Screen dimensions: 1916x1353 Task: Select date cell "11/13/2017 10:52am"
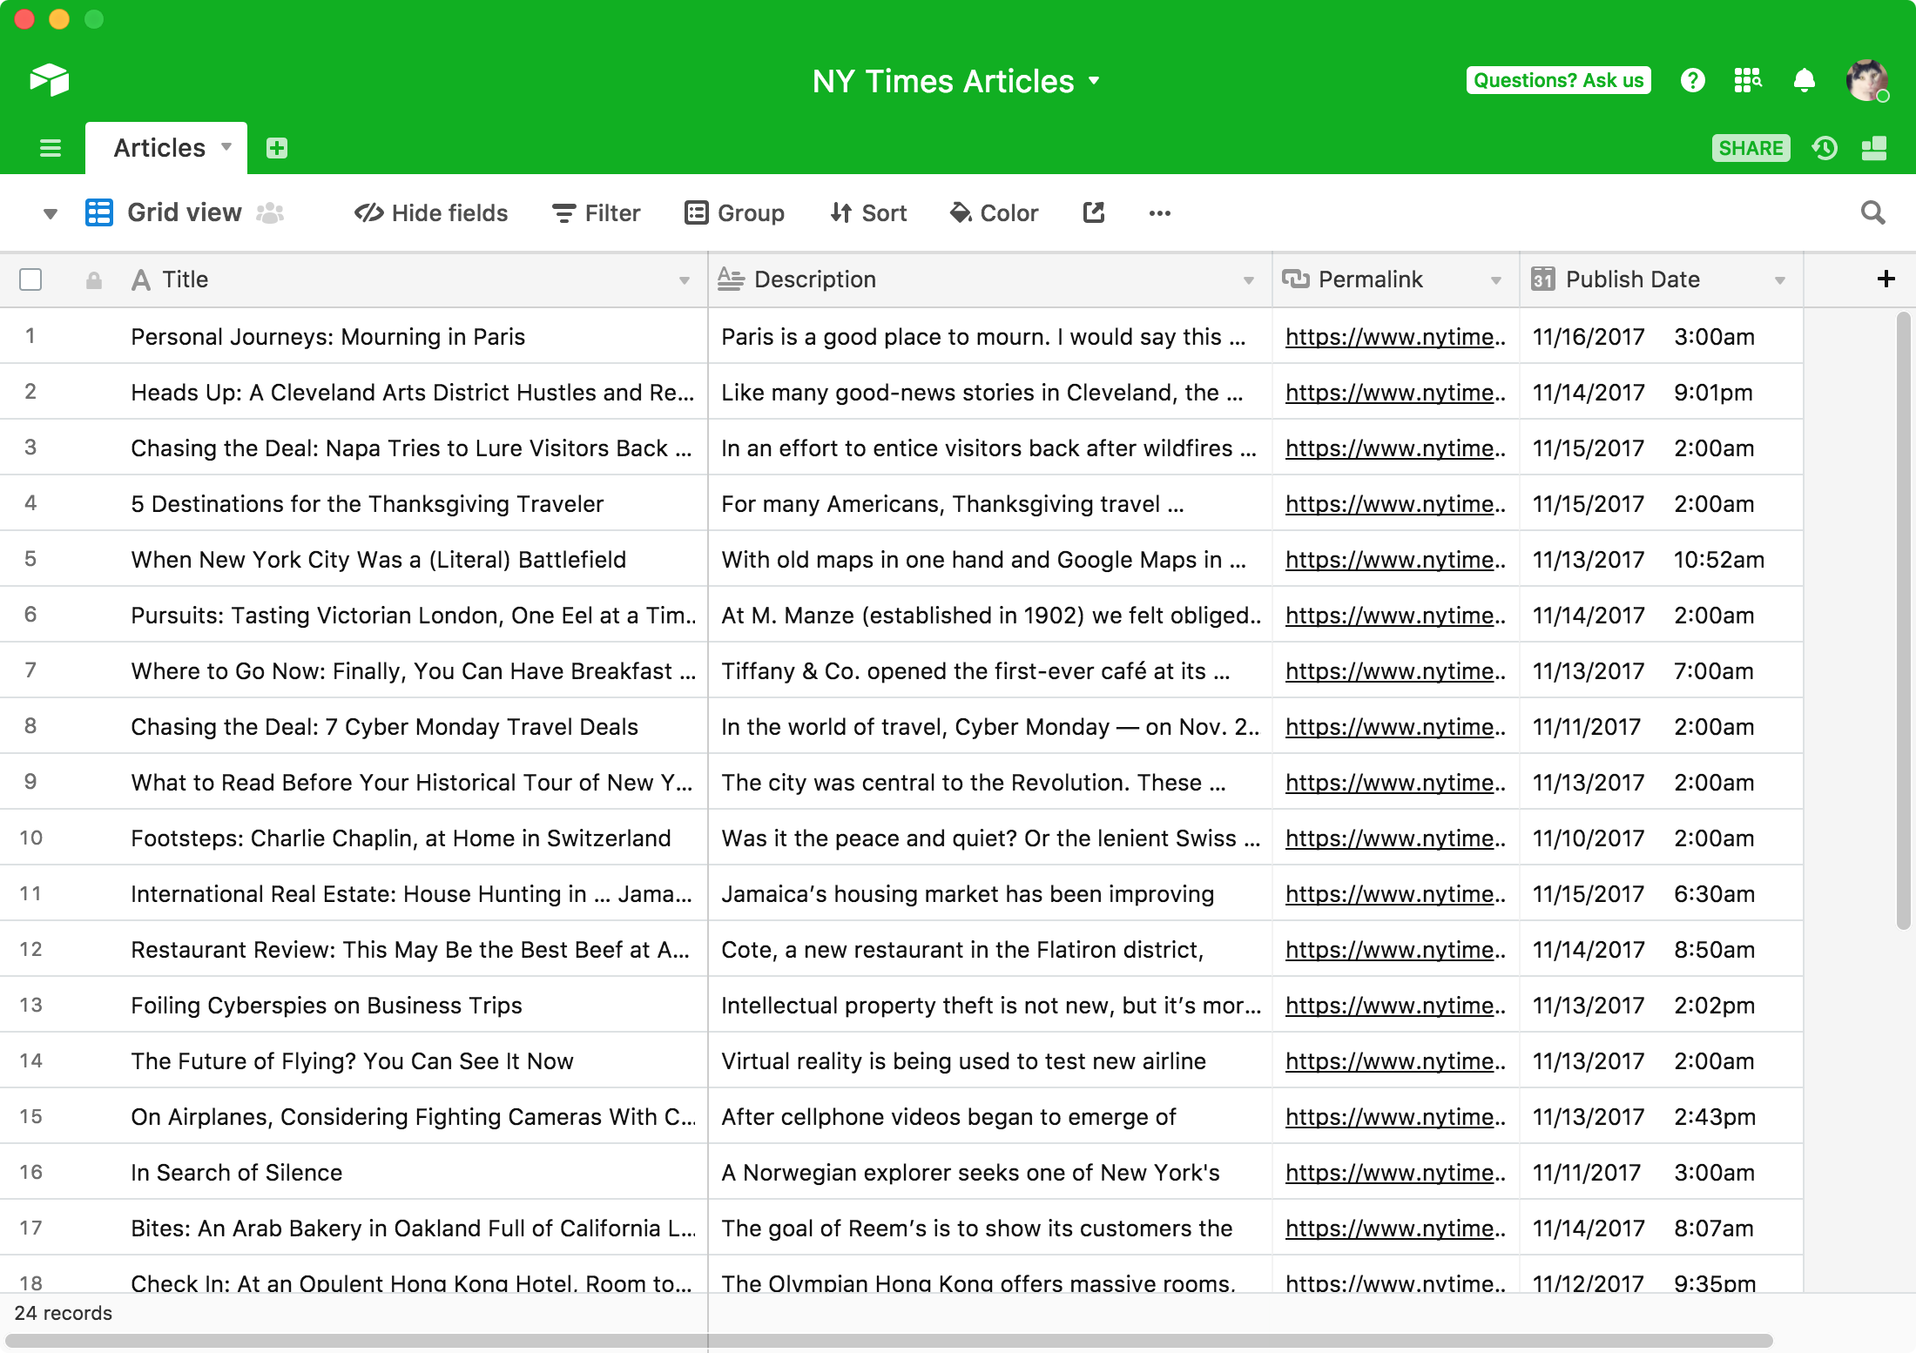(1661, 559)
